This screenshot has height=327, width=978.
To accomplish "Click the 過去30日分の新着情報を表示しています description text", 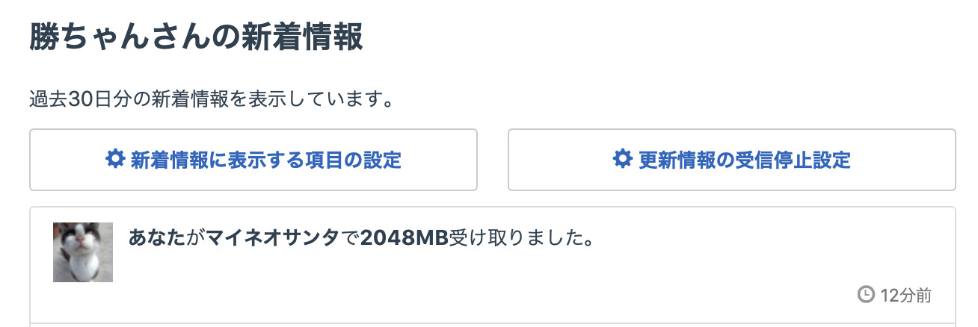I will (212, 99).
